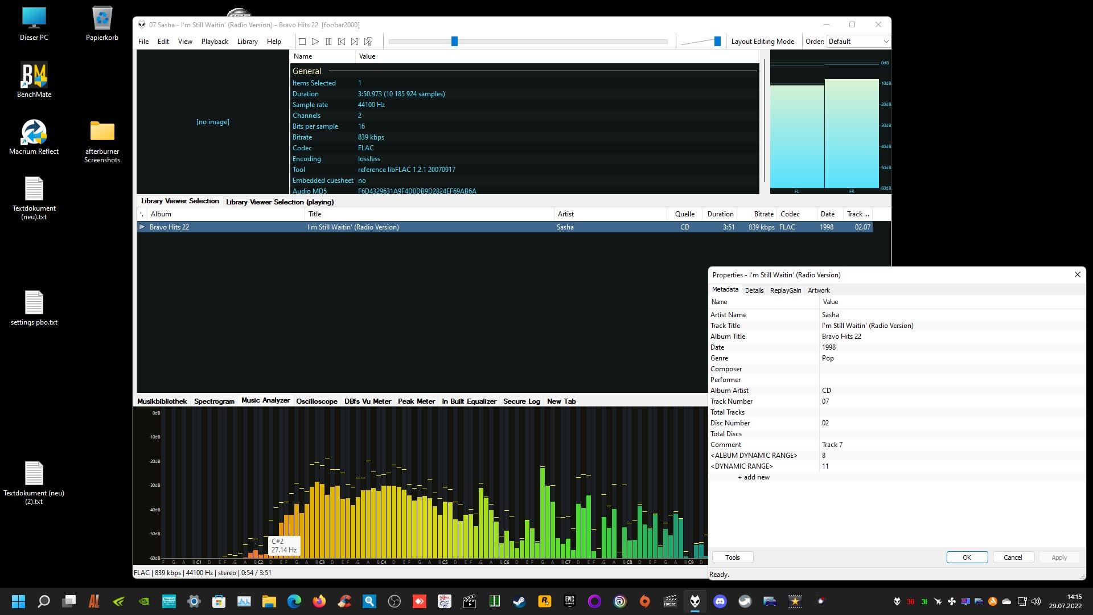Image resolution: width=1093 pixels, height=615 pixels.
Task: Click the foobar2000 taskbar icon
Action: (x=695, y=601)
